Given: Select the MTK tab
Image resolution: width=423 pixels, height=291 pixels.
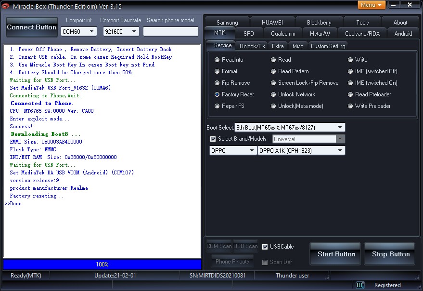Looking at the screenshot, I should [219, 33].
